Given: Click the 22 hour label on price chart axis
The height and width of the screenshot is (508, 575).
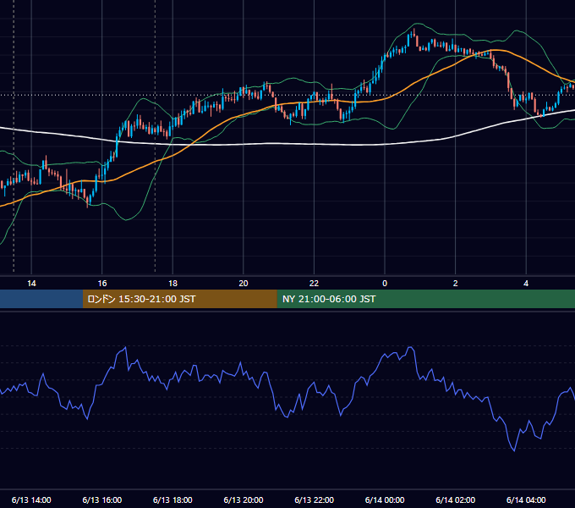Looking at the screenshot, I should [314, 284].
